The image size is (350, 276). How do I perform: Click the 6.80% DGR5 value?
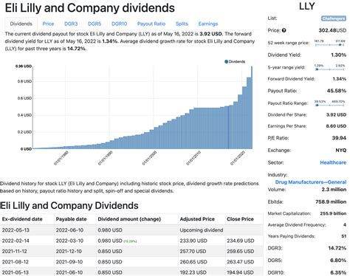click(338, 261)
